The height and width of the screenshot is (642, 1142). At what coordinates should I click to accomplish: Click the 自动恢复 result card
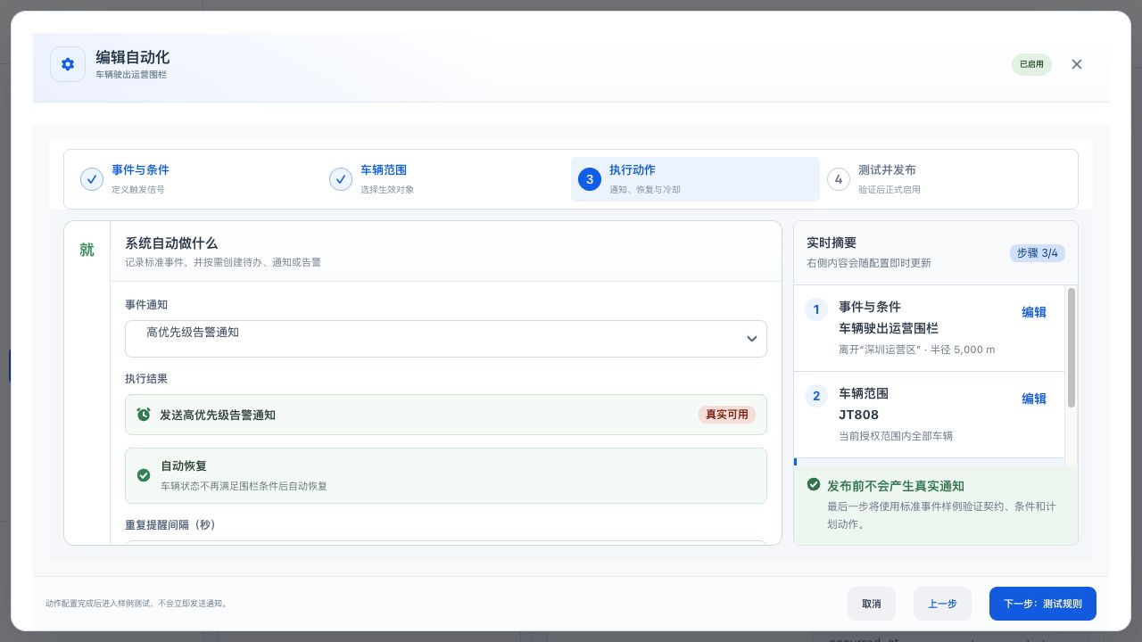click(446, 475)
